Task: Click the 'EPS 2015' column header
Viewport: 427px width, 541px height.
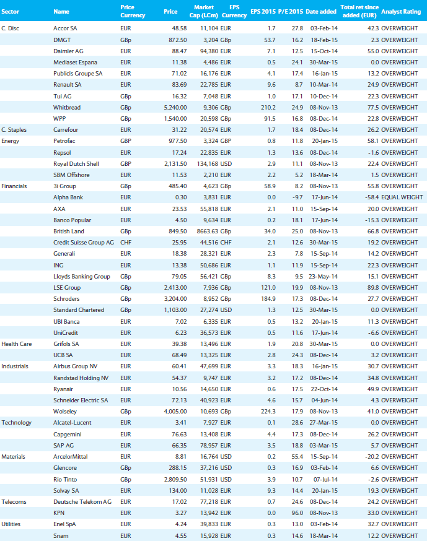Action: coord(263,11)
